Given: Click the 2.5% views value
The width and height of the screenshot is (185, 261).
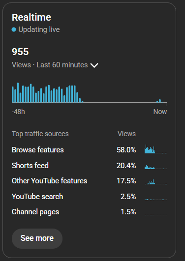Looking at the screenshot, I should click(128, 197).
